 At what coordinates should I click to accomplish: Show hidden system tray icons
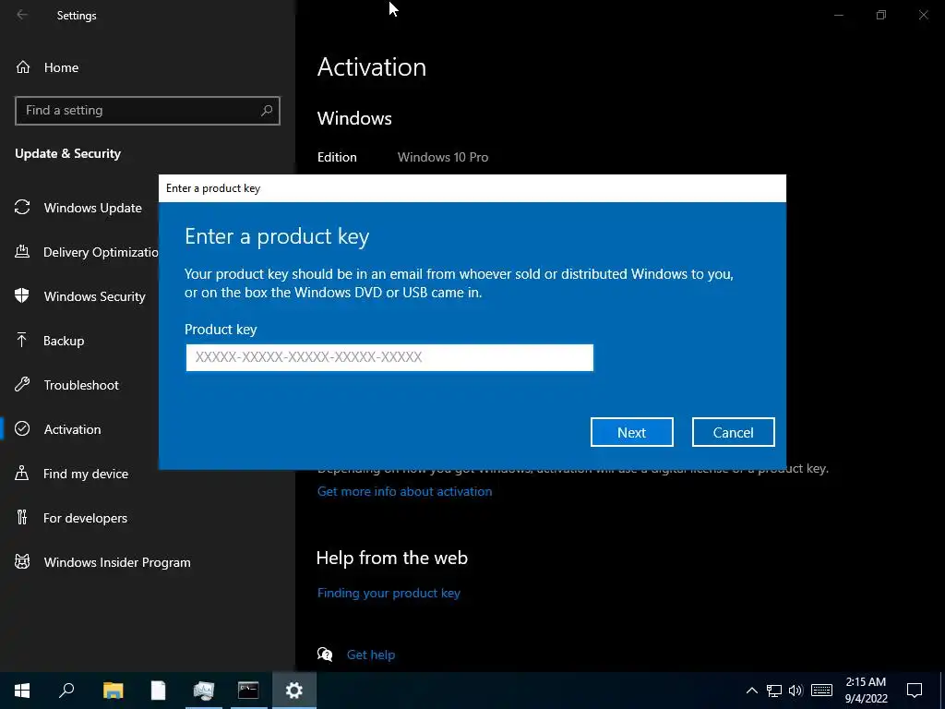click(x=751, y=691)
